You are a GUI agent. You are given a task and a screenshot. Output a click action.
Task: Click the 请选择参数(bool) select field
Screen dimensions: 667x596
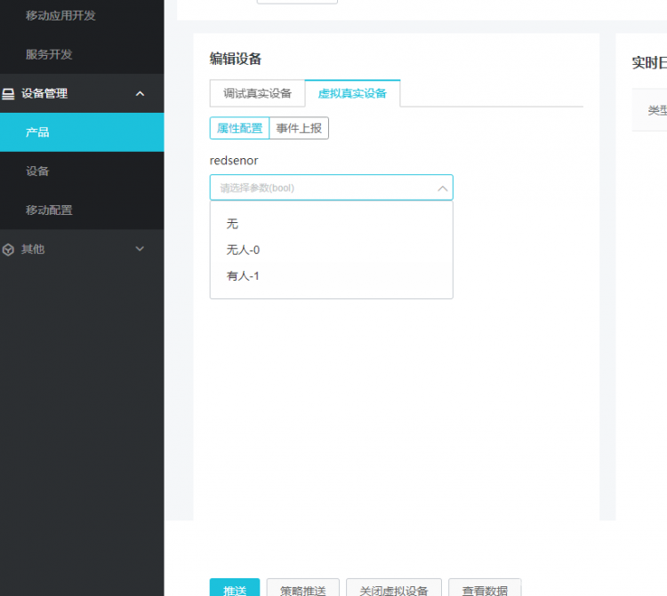point(332,187)
